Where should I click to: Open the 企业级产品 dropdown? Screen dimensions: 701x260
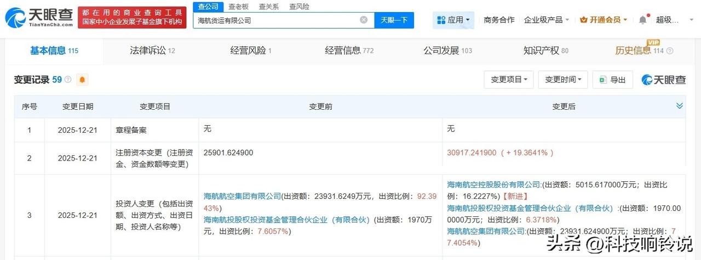(x=547, y=20)
